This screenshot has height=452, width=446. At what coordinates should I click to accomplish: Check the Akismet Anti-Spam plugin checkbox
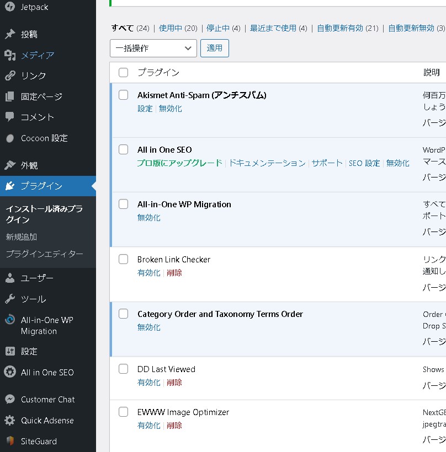tap(124, 95)
